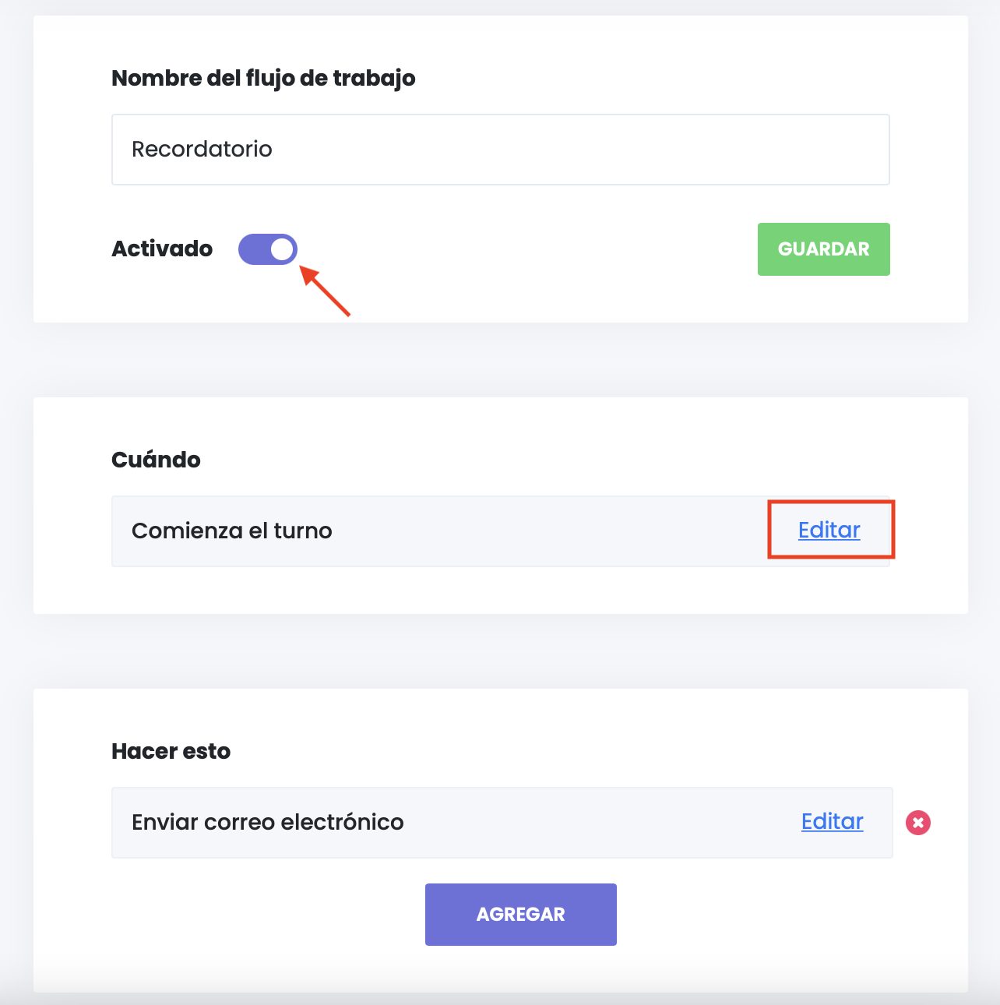
Task: Click the Nombre del flujo de trabajo heading
Action: point(263,79)
